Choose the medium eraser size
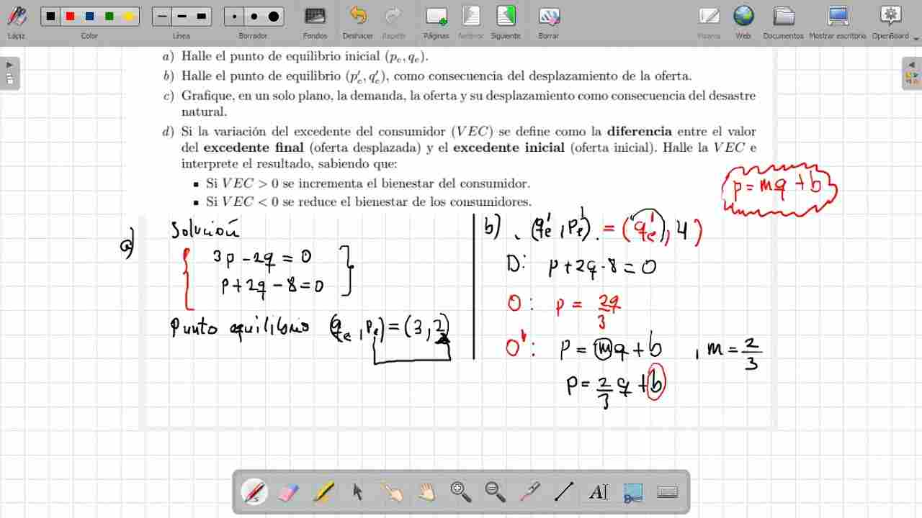This screenshot has height=518, width=922. pyautogui.click(x=254, y=17)
